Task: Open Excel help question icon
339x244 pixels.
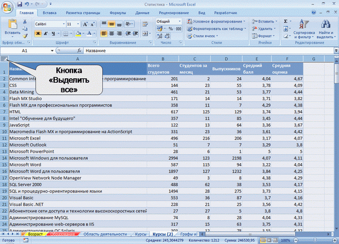Action: click(x=313, y=13)
